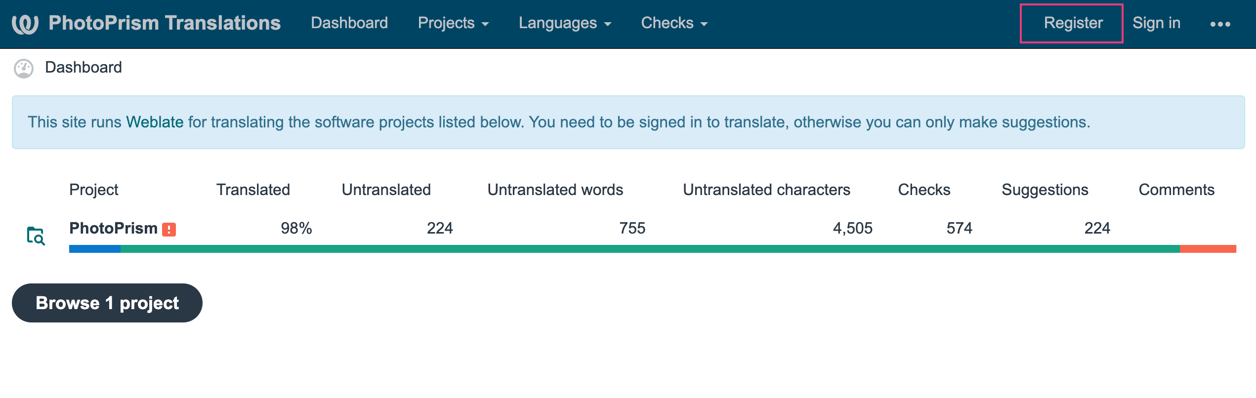Click the PhotoPrism project folder search icon

pos(36,236)
